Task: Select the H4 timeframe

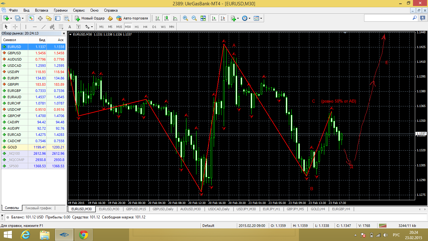Action: [x=145, y=27]
